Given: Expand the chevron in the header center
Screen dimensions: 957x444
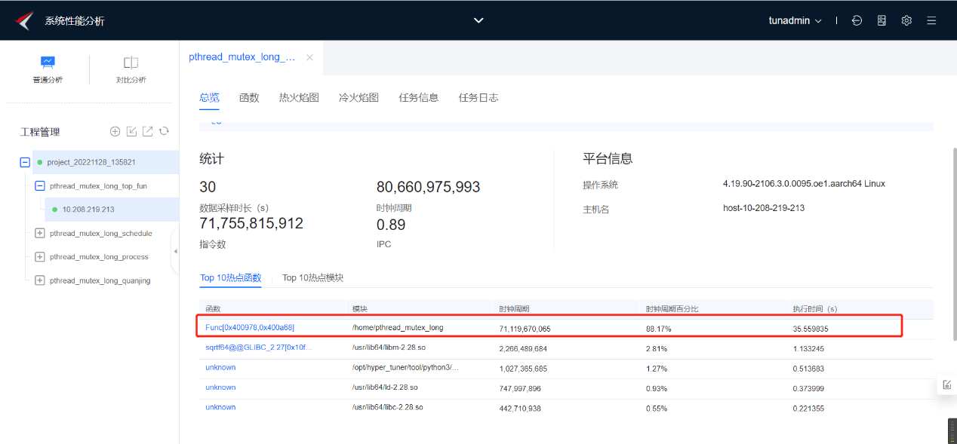Looking at the screenshot, I should 478,20.
